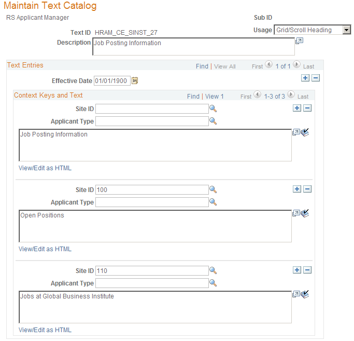Click Jobs at Global Business Institute text area
This screenshot has height=341, width=354.
click(155, 307)
